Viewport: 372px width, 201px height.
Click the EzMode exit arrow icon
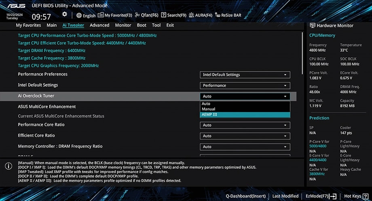click(x=333, y=196)
